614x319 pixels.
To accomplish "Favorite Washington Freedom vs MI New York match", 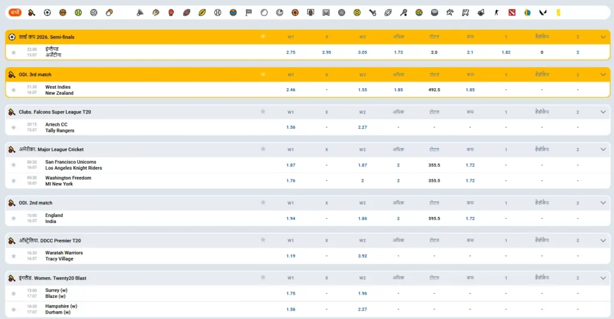I will click(x=14, y=180).
